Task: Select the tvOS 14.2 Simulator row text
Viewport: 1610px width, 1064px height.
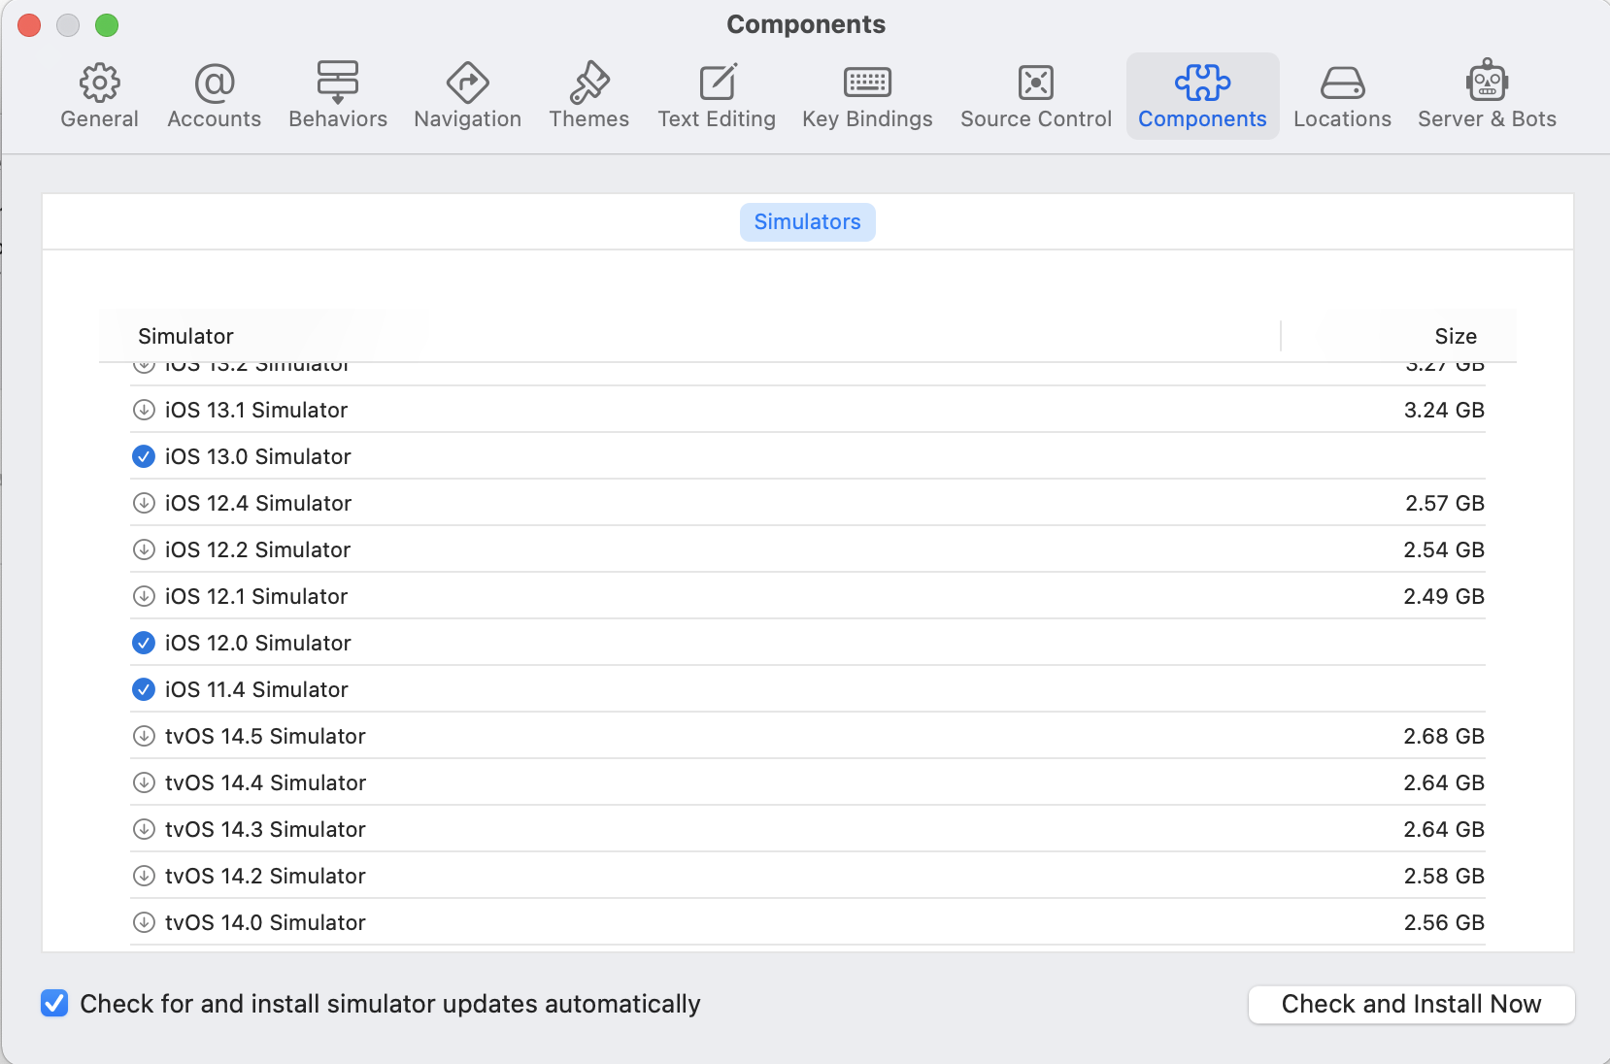Action: click(x=265, y=876)
